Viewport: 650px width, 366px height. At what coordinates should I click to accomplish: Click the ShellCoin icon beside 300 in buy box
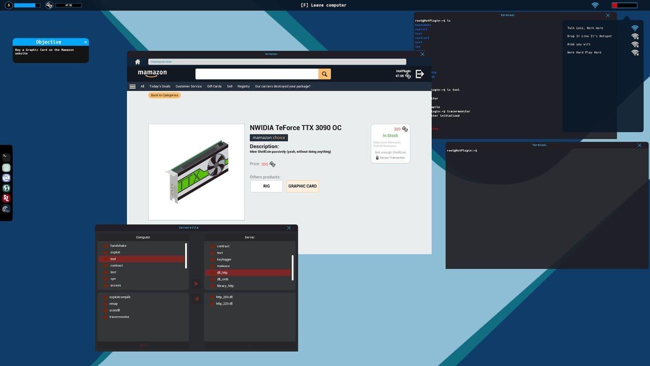(x=405, y=129)
